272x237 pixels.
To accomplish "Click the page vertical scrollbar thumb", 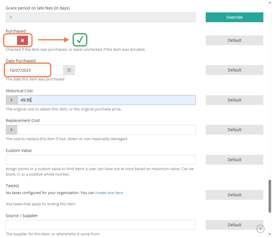I will point(270,196).
